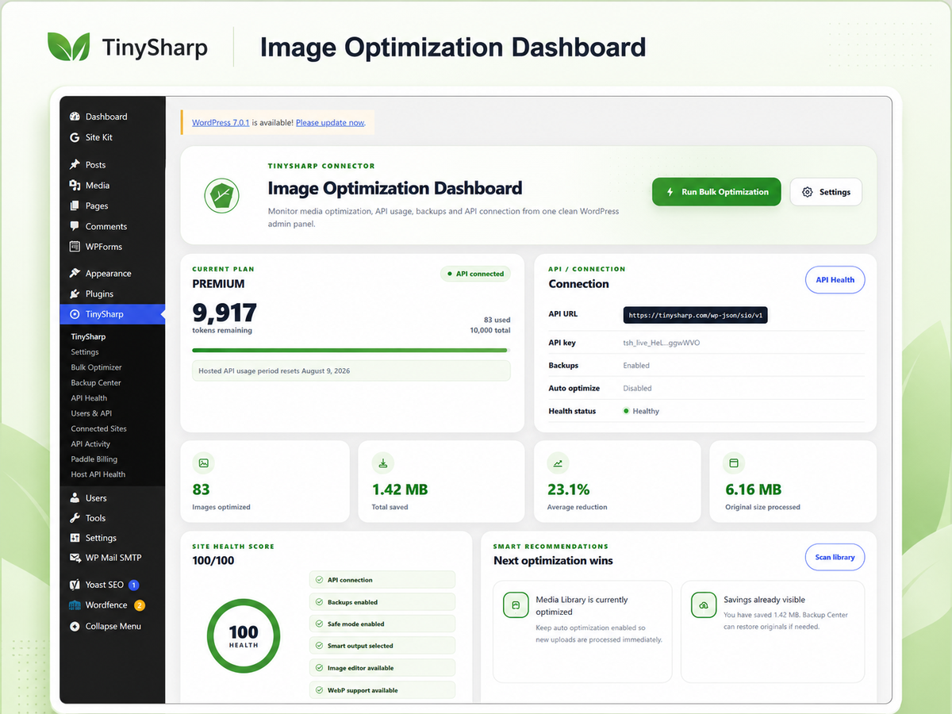Click the usage period resets August 9, 2026 note

(x=351, y=370)
